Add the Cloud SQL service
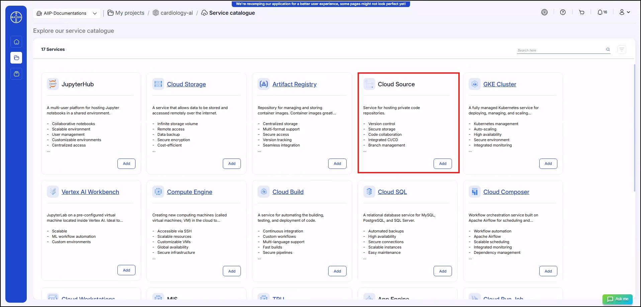 pyautogui.click(x=443, y=271)
